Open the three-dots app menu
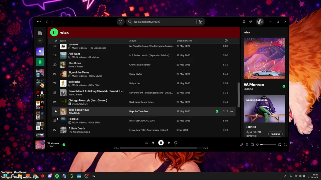This screenshot has height=180, width=321. [x=39, y=22]
